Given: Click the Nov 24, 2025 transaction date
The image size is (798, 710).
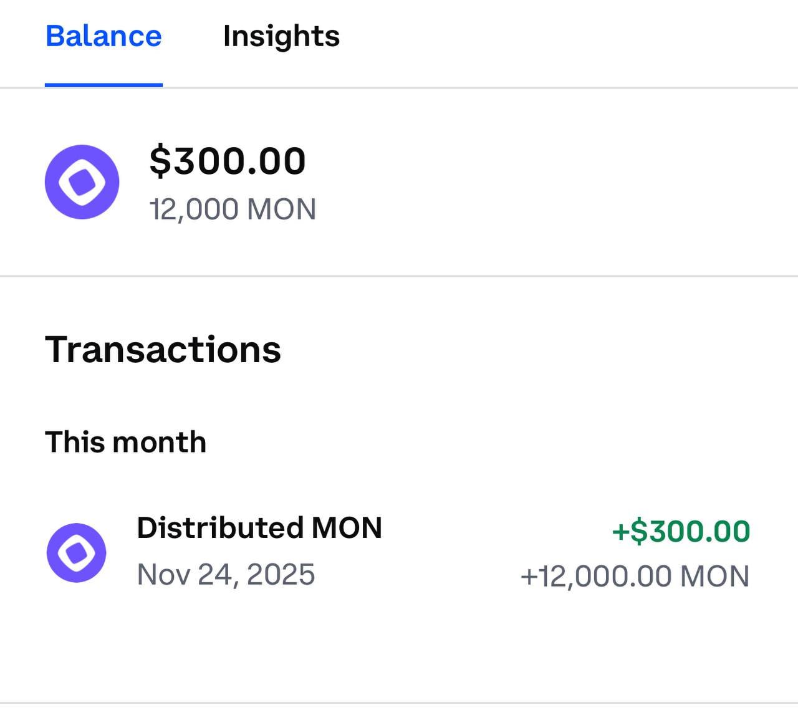Looking at the screenshot, I should [x=226, y=574].
